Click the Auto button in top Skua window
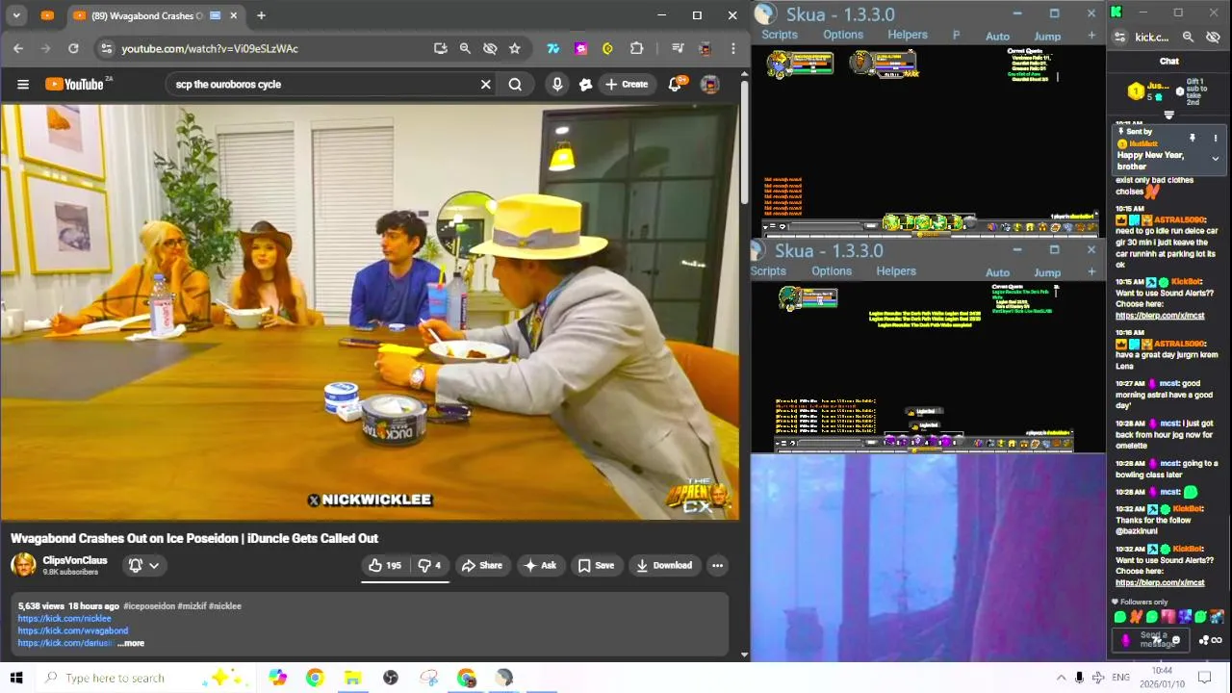 [998, 37]
